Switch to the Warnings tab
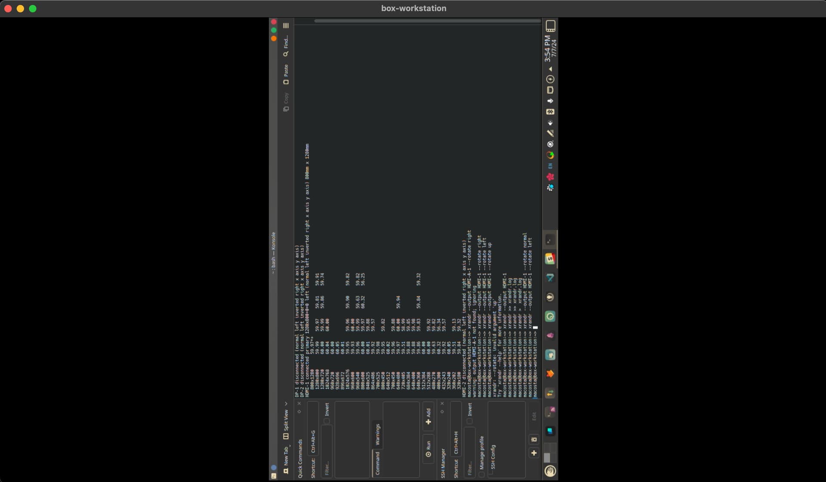Screen dimensions: 826x482 tap(377, 434)
